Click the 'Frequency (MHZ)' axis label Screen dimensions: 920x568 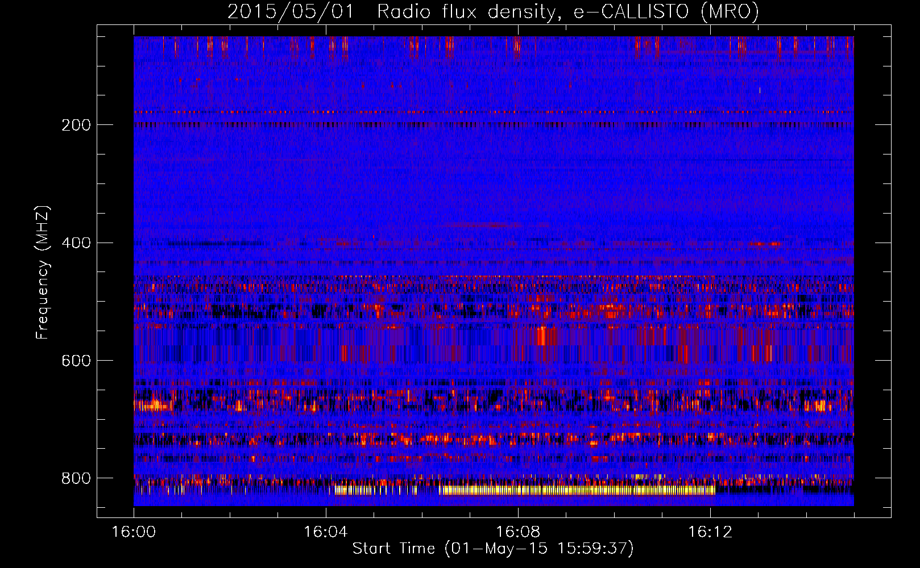(x=42, y=273)
